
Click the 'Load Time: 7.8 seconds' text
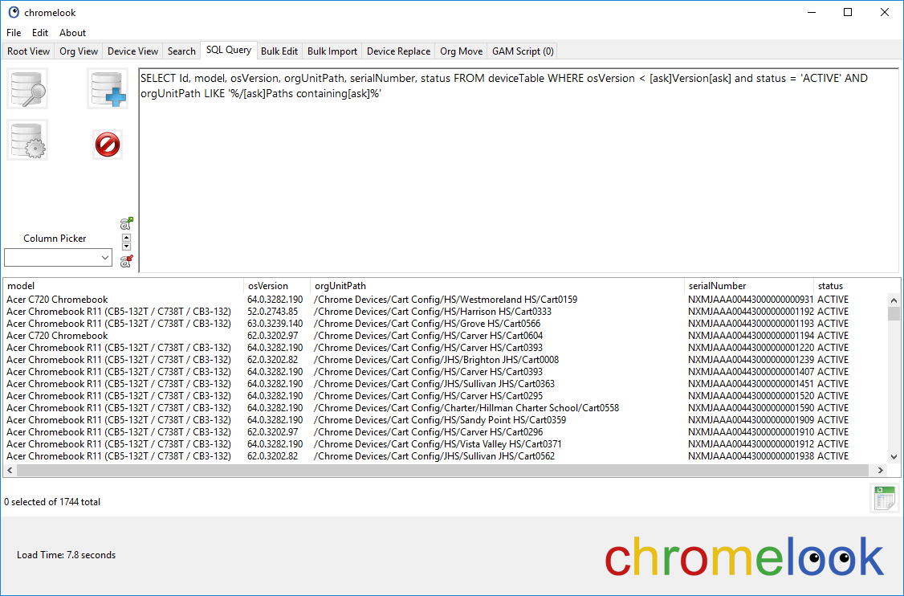(x=67, y=555)
